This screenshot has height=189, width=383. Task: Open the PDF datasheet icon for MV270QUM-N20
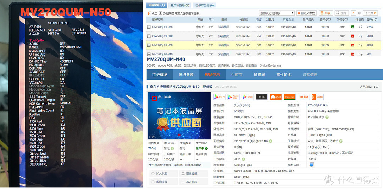pos(353,27)
